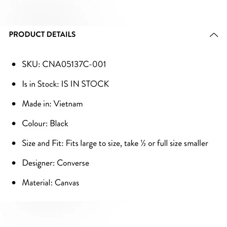Click the bullet beside SKU
Screen dimensions: 227x227
click(x=14, y=64)
